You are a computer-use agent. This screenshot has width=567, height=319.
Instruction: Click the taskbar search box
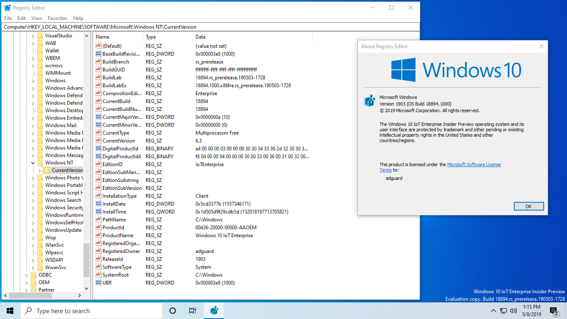tap(91, 311)
